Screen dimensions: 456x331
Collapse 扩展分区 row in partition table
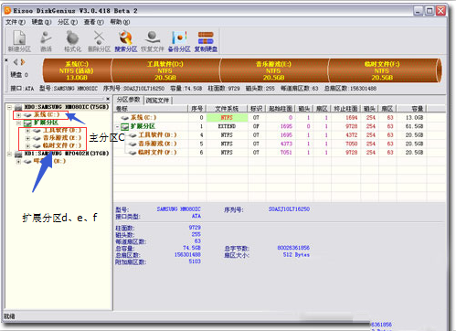click(x=117, y=126)
